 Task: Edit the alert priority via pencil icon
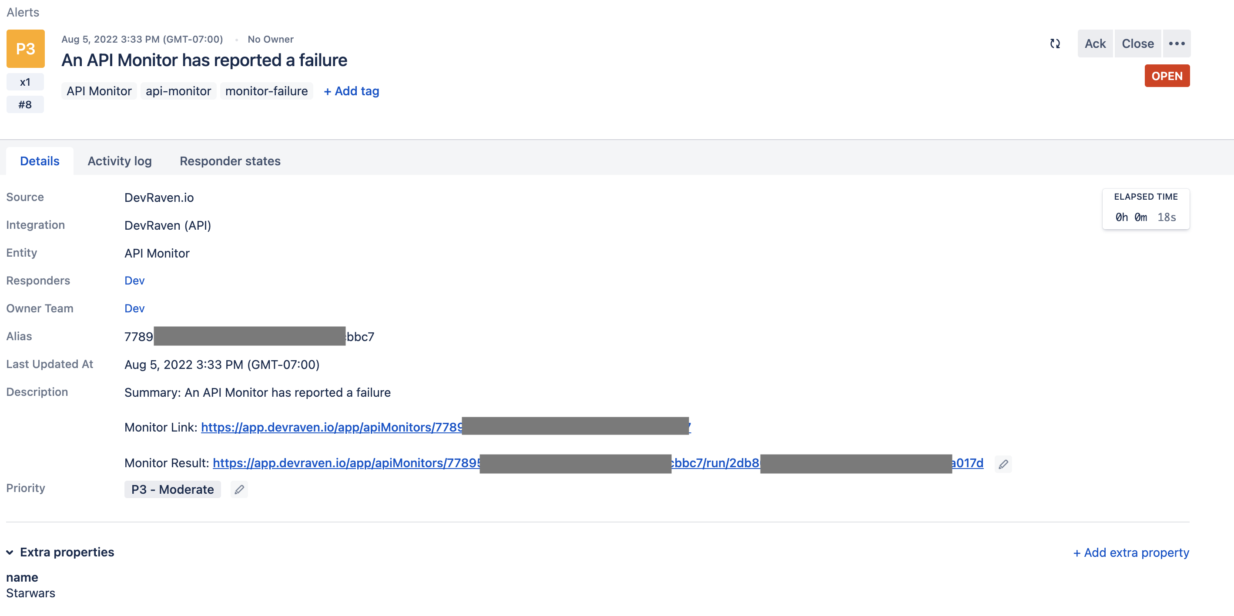(239, 489)
